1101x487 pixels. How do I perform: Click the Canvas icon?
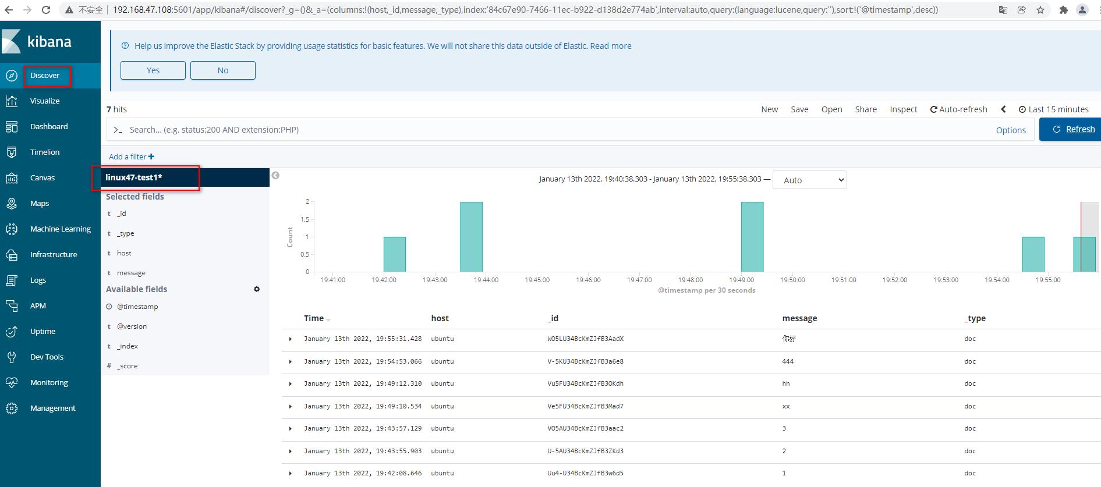tap(12, 178)
